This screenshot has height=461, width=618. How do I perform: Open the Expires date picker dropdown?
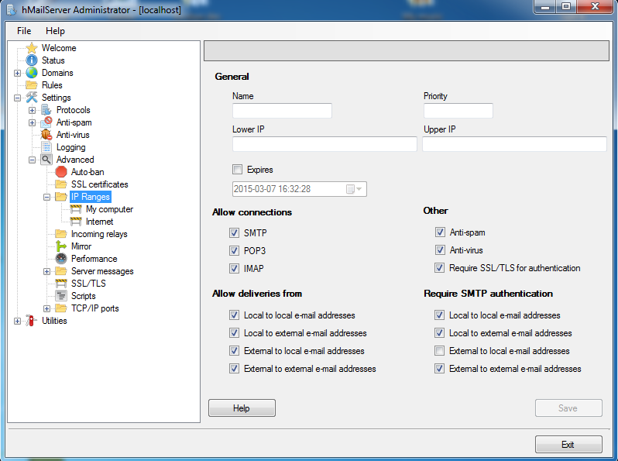354,189
